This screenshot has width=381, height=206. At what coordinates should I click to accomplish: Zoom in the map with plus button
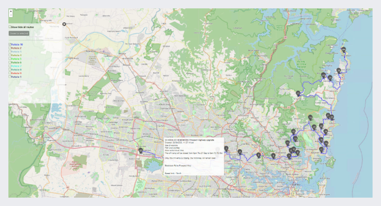click(11, 11)
